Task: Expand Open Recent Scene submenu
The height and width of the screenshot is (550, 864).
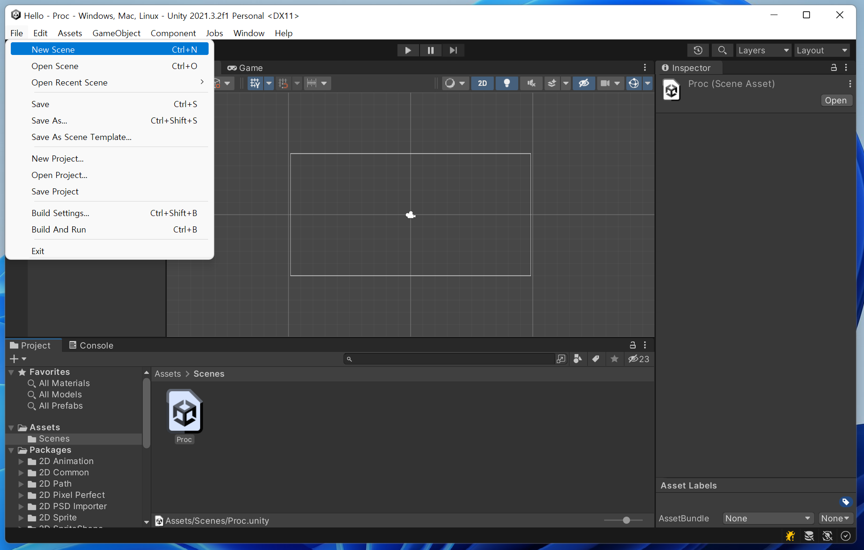Action: click(110, 82)
